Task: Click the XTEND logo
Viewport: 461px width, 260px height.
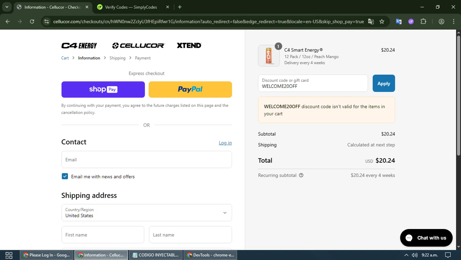Action: coord(189,45)
